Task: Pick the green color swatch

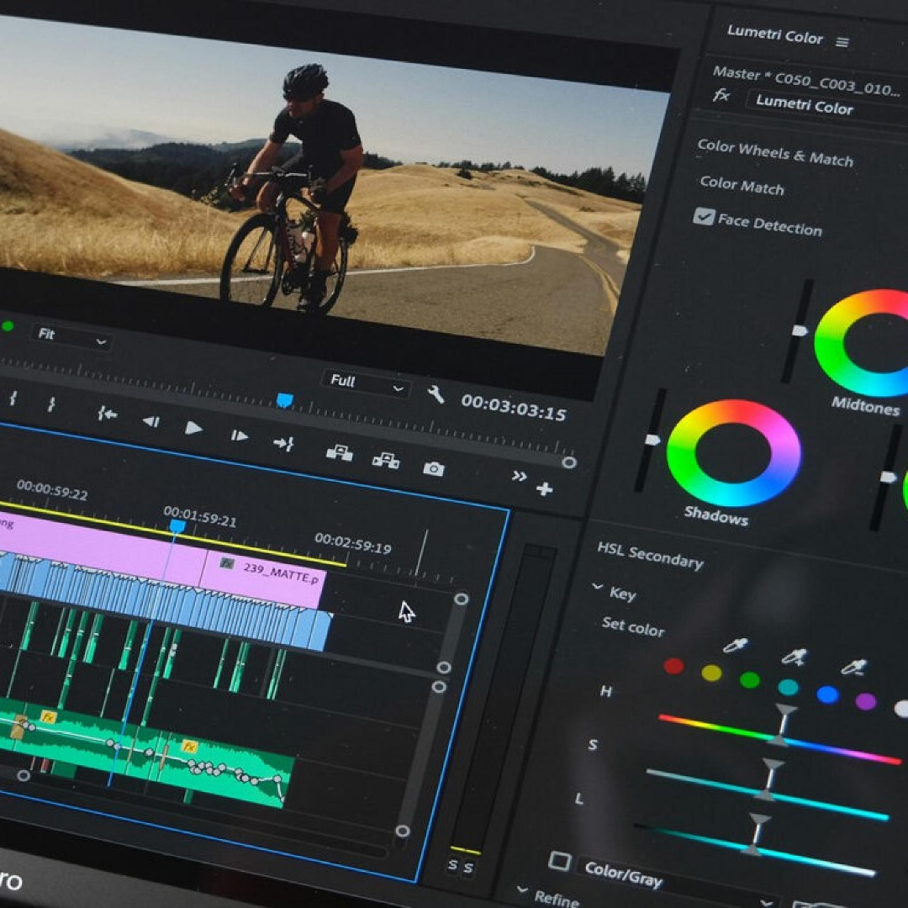Action: 749,679
